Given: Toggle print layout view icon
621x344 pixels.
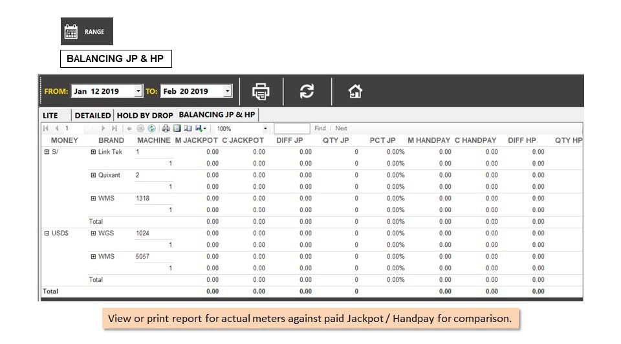Looking at the screenshot, I should pos(177,128).
